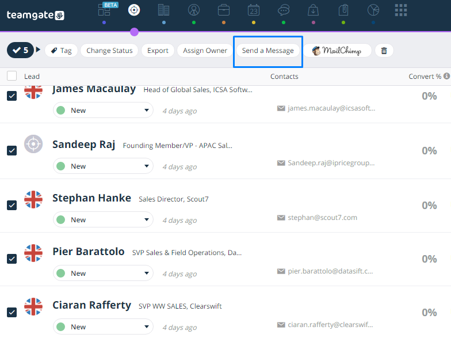
Task: Open the Companies building icon
Action: (x=163, y=10)
